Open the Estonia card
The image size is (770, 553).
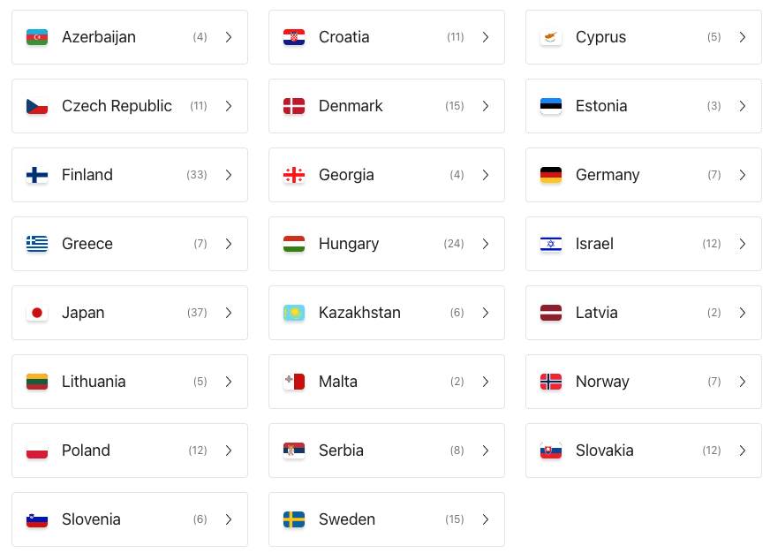point(644,106)
